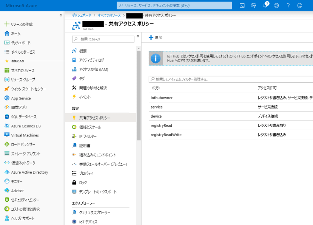313x225 pixels.
Task: Click the directory and subscription filter icon
Action: tap(253, 6)
